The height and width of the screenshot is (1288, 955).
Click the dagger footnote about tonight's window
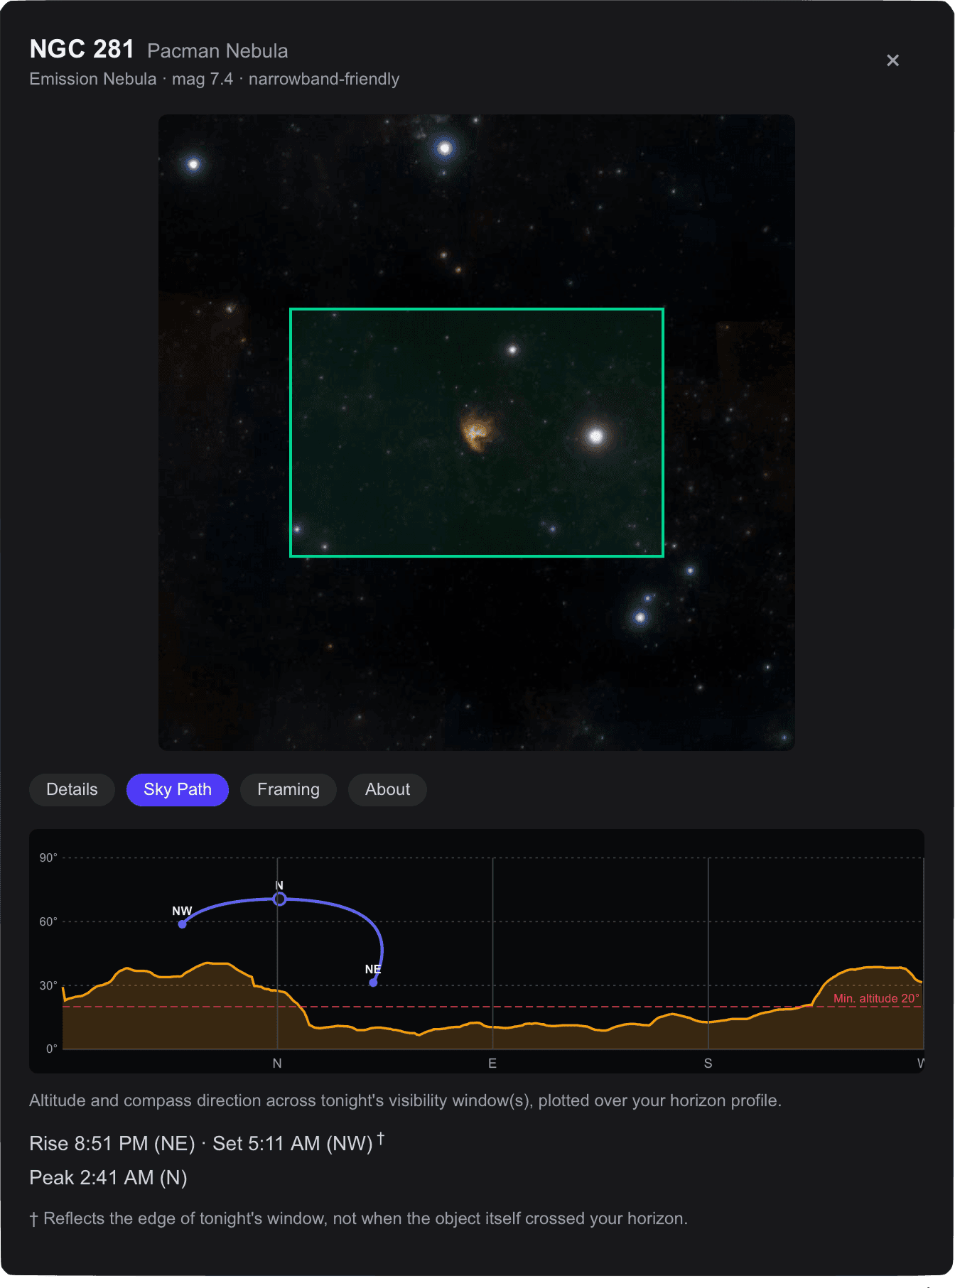[359, 1219]
